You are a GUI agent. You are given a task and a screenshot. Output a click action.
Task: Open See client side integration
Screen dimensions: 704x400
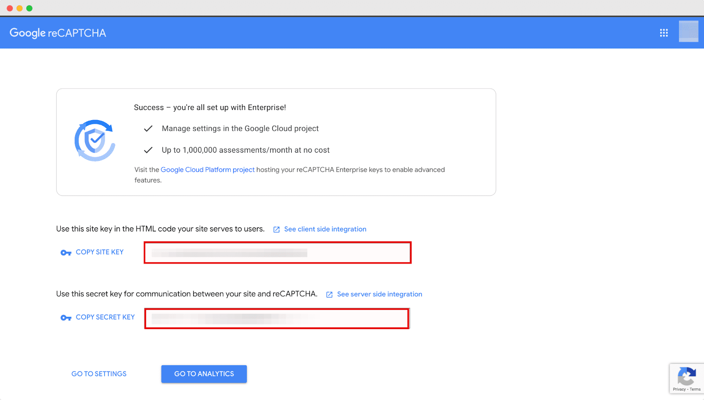tap(325, 229)
